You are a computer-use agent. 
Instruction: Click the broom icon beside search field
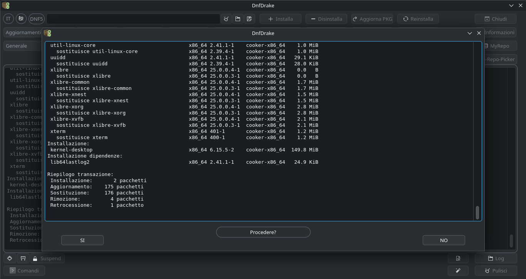tap(226, 19)
